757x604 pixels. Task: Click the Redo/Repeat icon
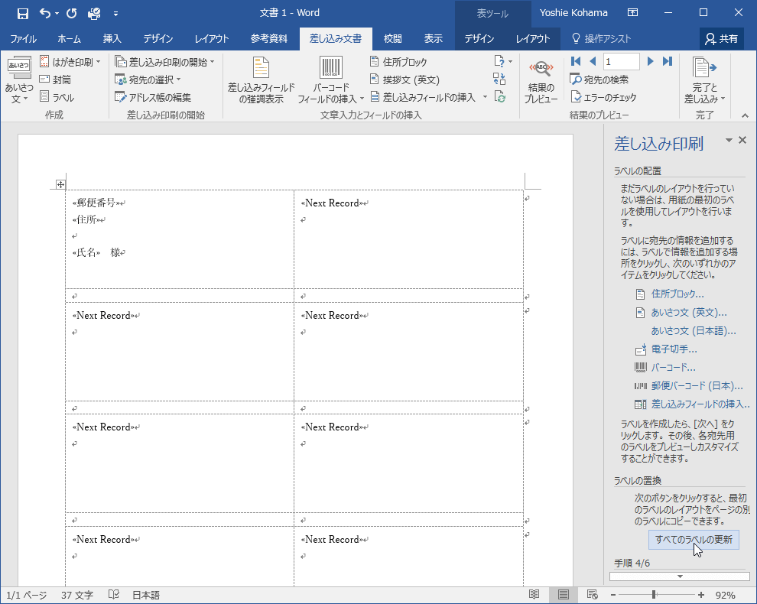click(71, 14)
